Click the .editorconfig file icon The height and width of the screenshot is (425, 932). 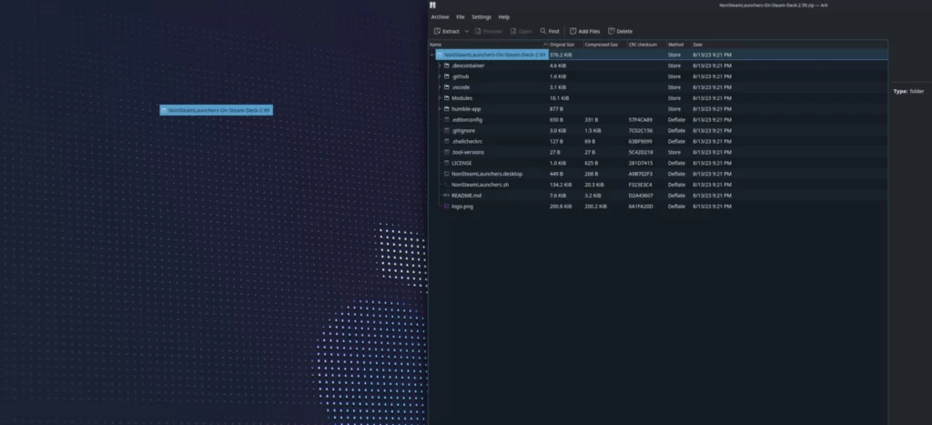pos(446,119)
